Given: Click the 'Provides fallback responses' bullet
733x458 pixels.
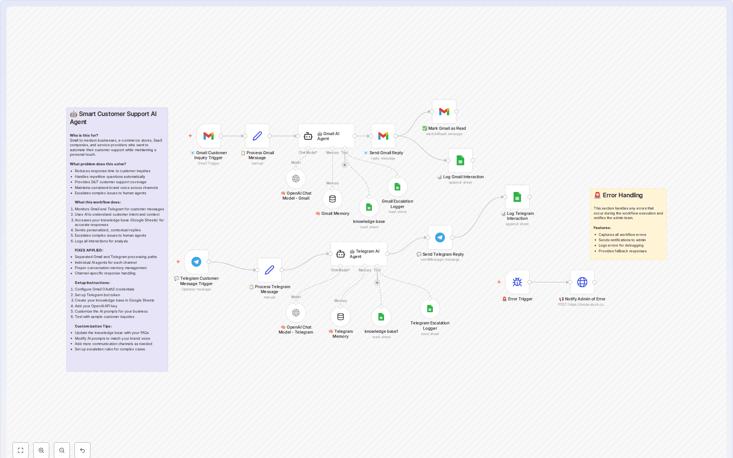Looking at the screenshot, I should [x=623, y=251].
